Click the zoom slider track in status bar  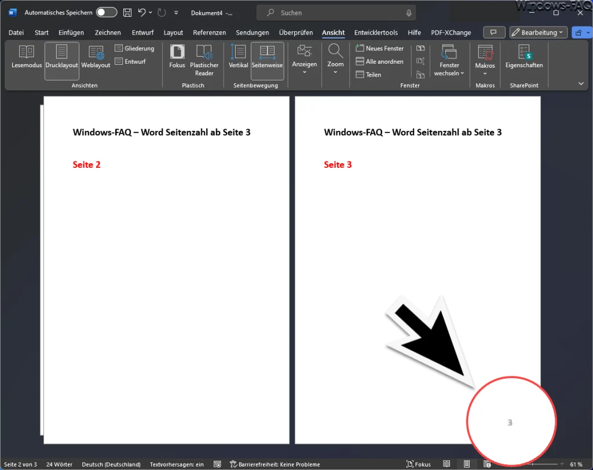tap(546, 464)
